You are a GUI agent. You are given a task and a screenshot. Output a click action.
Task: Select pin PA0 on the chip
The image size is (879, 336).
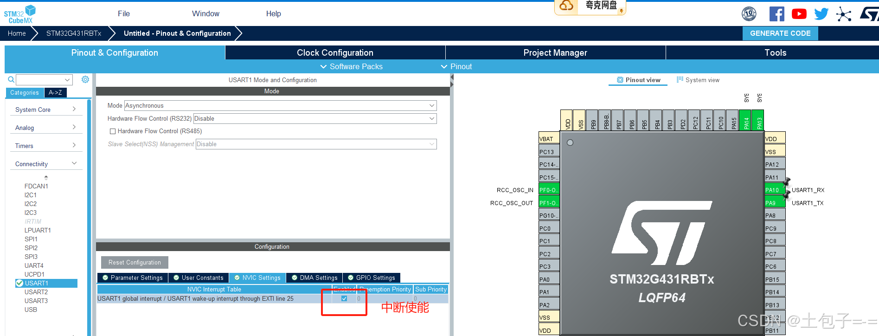pos(549,279)
